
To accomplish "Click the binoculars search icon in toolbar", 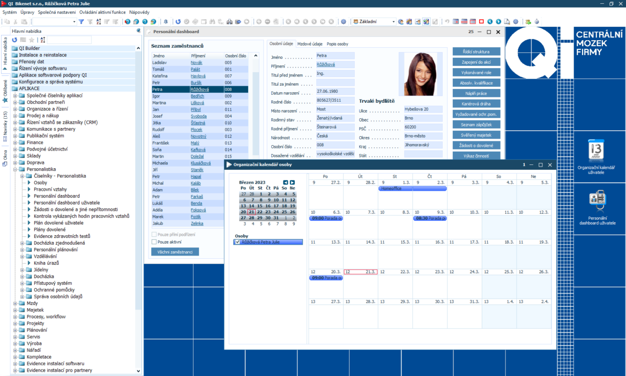I will [212, 22].
